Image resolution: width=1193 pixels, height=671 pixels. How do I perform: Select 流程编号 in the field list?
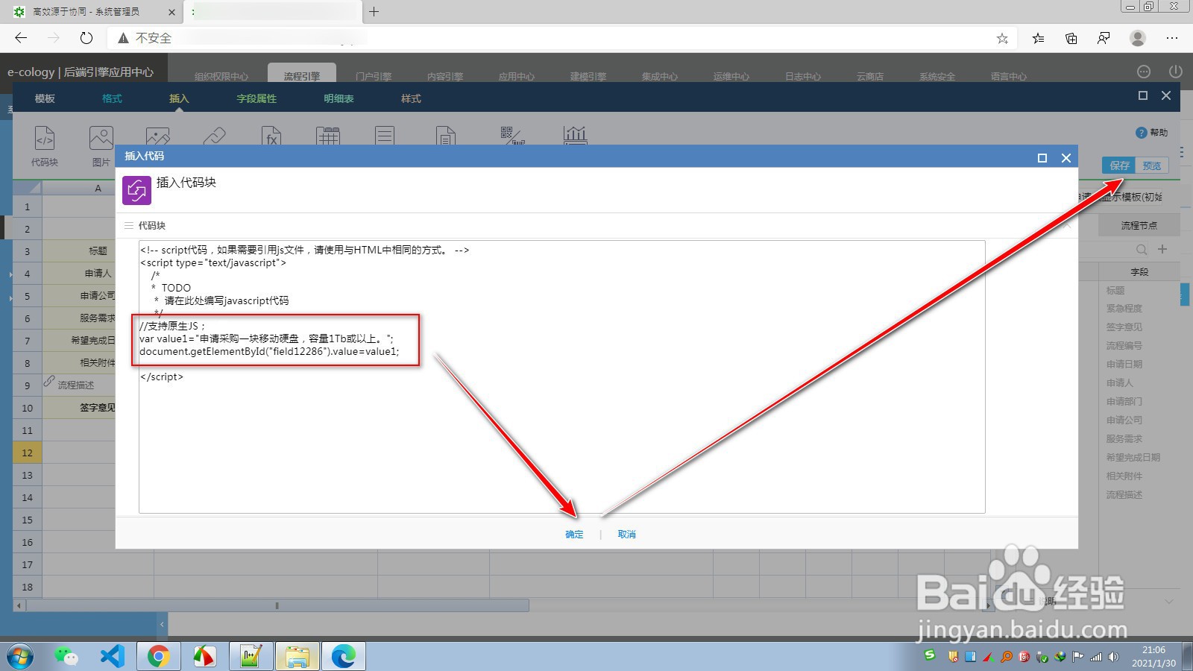pos(1124,346)
